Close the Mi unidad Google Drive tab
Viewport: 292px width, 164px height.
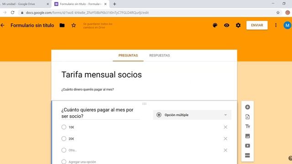coord(47,4)
